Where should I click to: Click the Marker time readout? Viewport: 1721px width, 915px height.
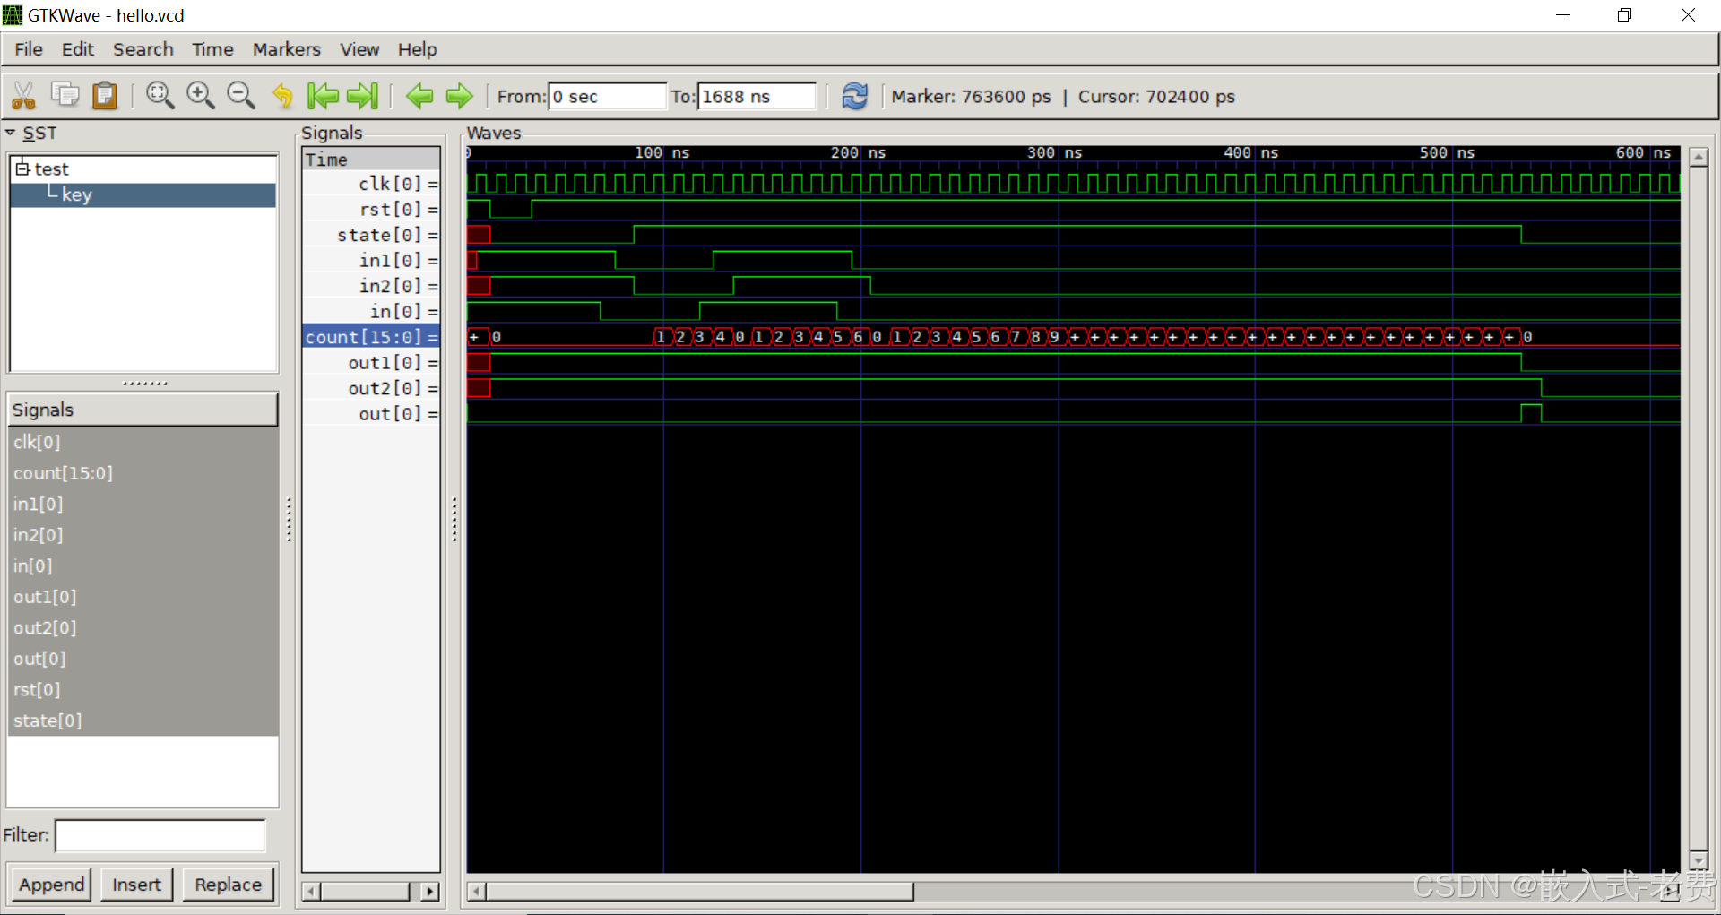pyautogui.click(x=971, y=96)
